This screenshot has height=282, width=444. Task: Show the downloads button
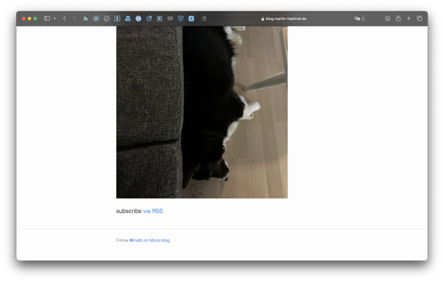tap(388, 19)
